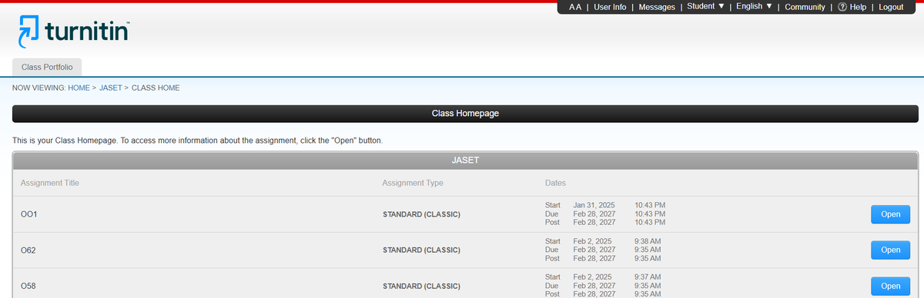Screen dimensions: 924x298
Task: Toggle the A A text size option
Action: point(575,7)
